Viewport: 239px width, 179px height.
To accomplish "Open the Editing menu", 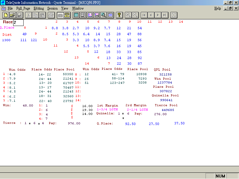I will tap(39, 8).
